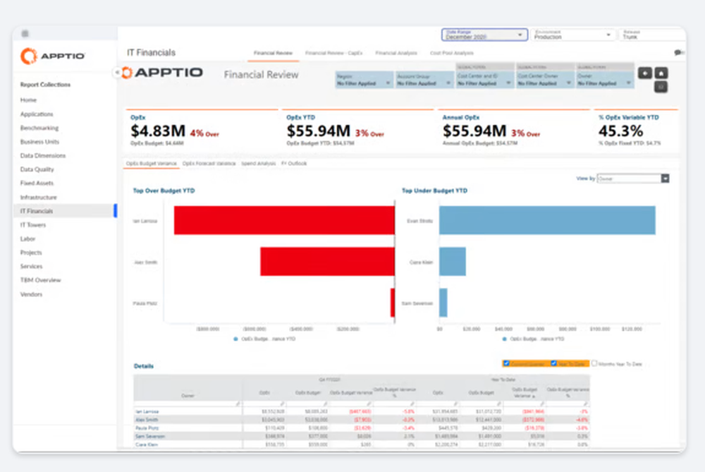Click filter icon under Q4 OpEx Budget Variance % column
Image resolution: width=705 pixels, height=472 pixels.
point(412,404)
